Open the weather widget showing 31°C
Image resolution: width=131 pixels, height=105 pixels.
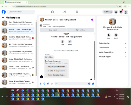point(108,97)
